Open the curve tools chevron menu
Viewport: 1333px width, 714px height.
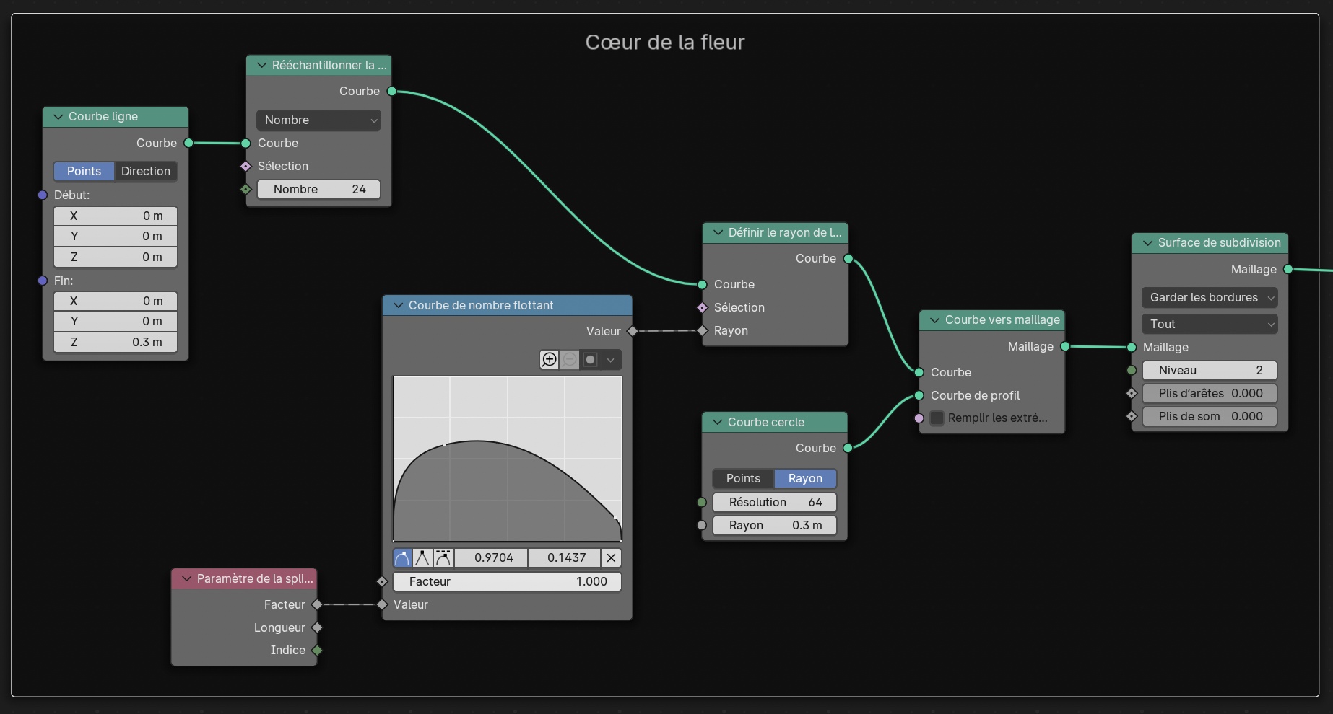click(x=611, y=359)
